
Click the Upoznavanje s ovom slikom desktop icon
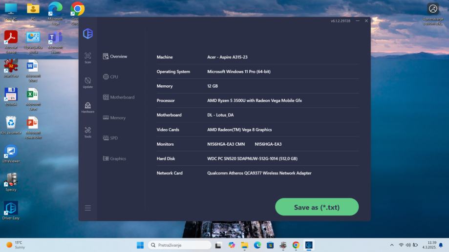click(x=433, y=14)
